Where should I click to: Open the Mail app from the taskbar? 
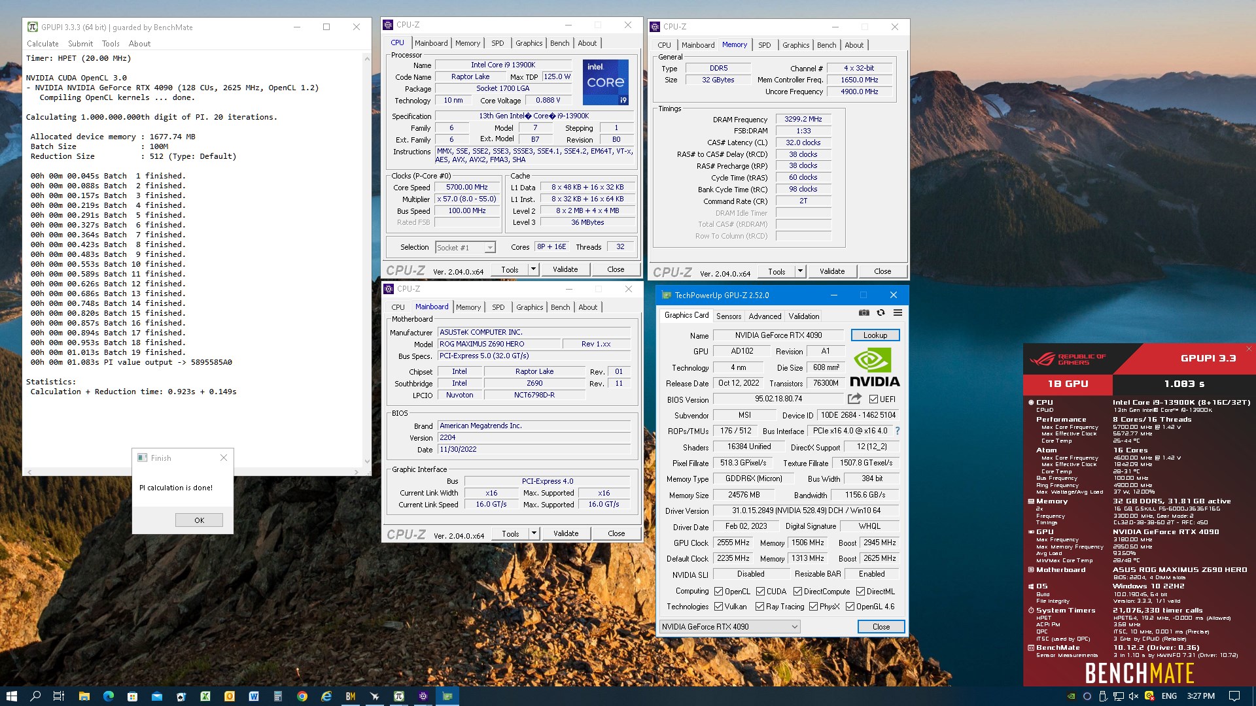tap(157, 696)
